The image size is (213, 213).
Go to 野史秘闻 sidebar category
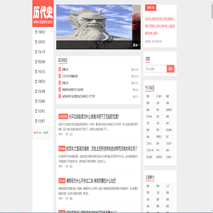coord(41,62)
